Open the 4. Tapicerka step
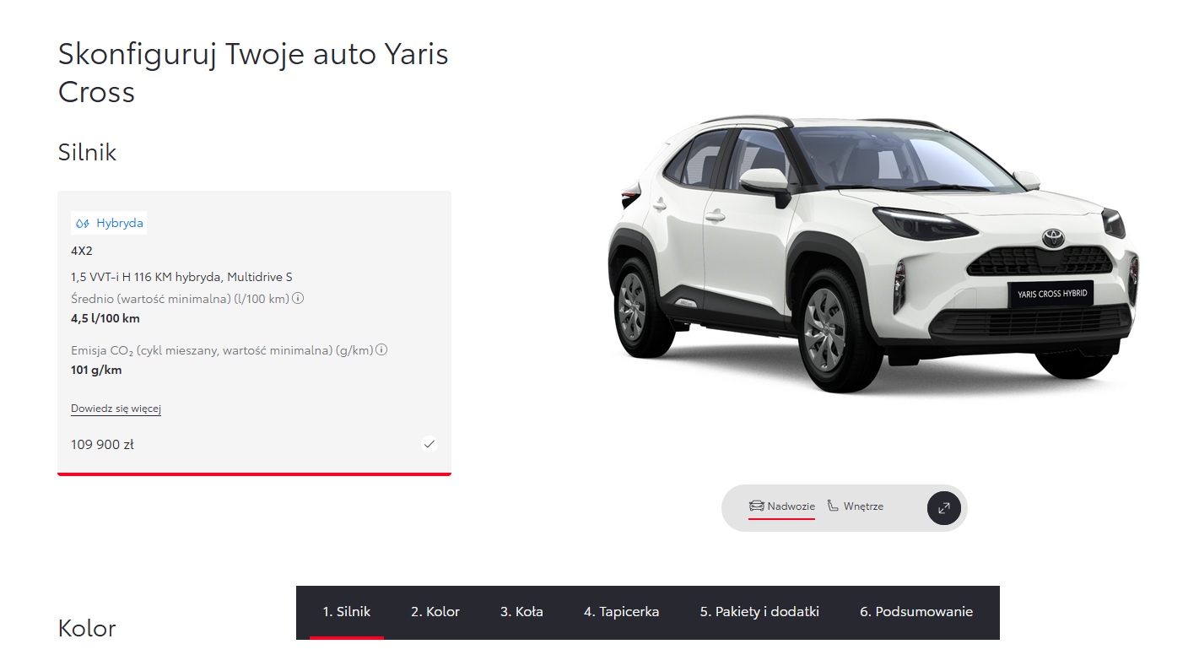The width and height of the screenshot is (1199, 655). click(622, 612)
